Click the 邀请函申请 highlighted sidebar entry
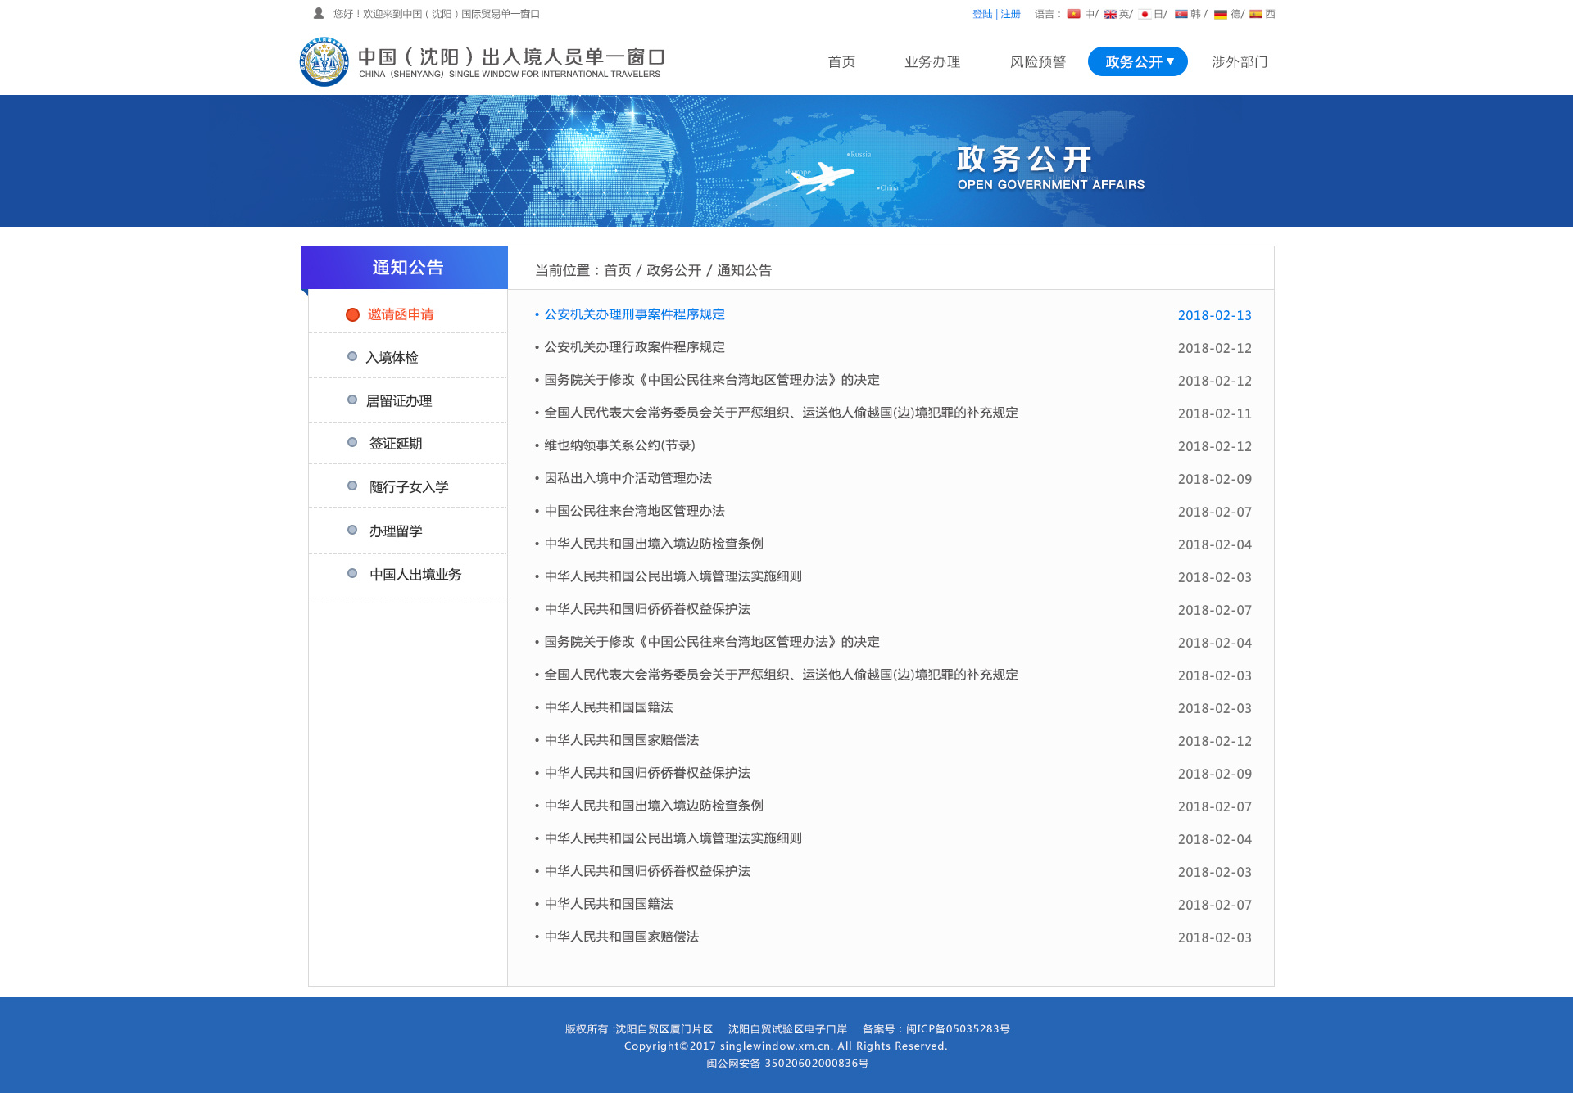The height and width of the screenshot is (1093, 1573). (401, 314)
